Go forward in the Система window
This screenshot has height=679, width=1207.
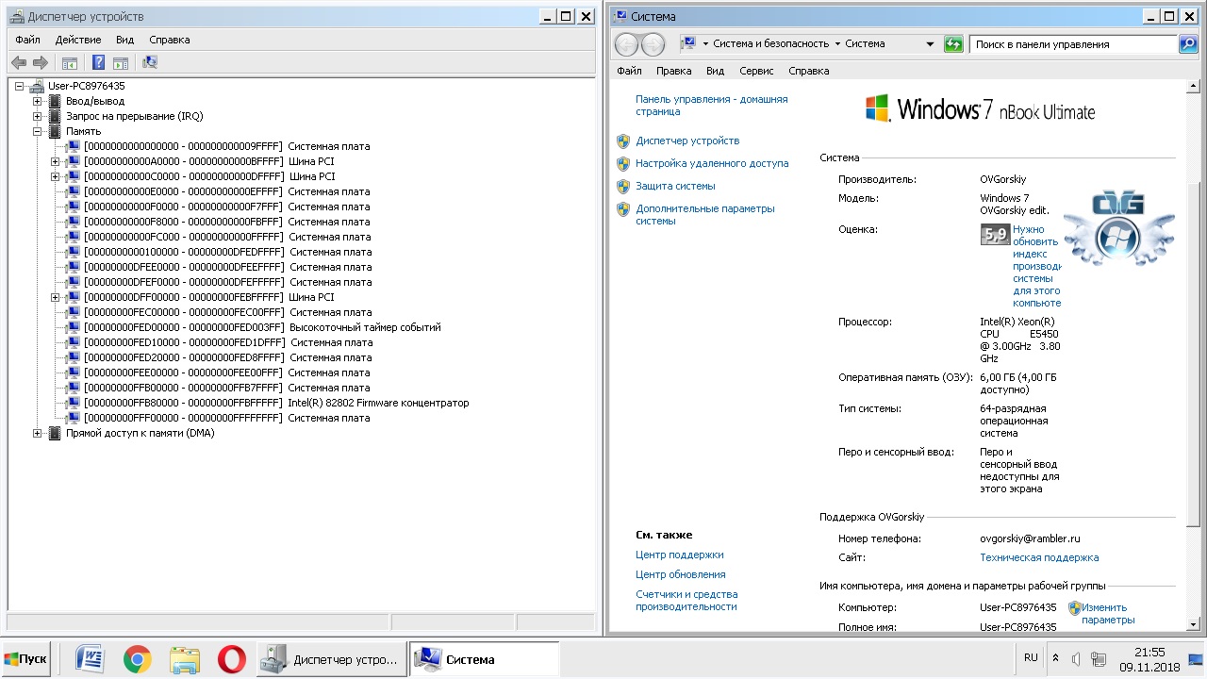[x=653, y=44]
